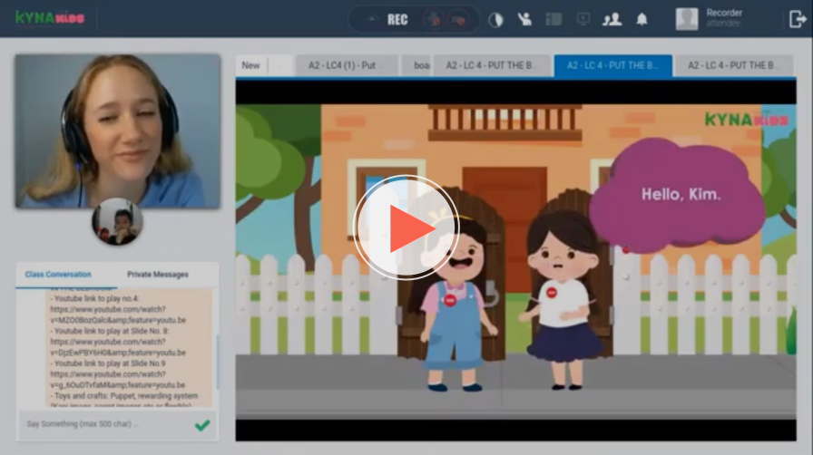Send message with green checkmark
The height and width of the screenshot is (455, 813).
(201, 424)
